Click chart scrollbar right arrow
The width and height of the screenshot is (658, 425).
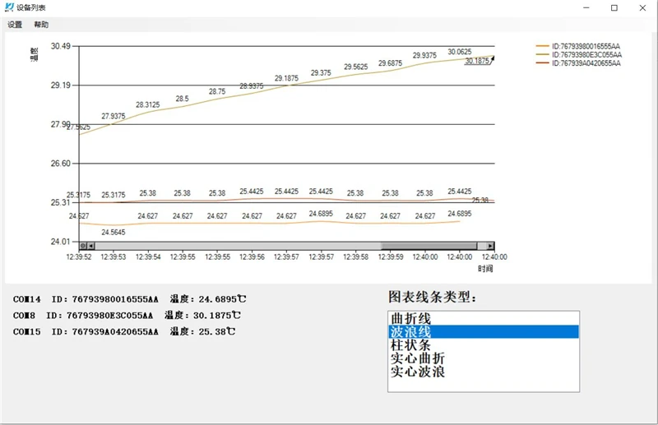click(490, 246)
